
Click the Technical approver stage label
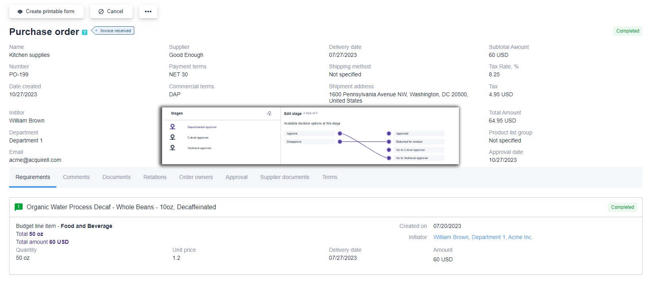[x=199, y=148]
